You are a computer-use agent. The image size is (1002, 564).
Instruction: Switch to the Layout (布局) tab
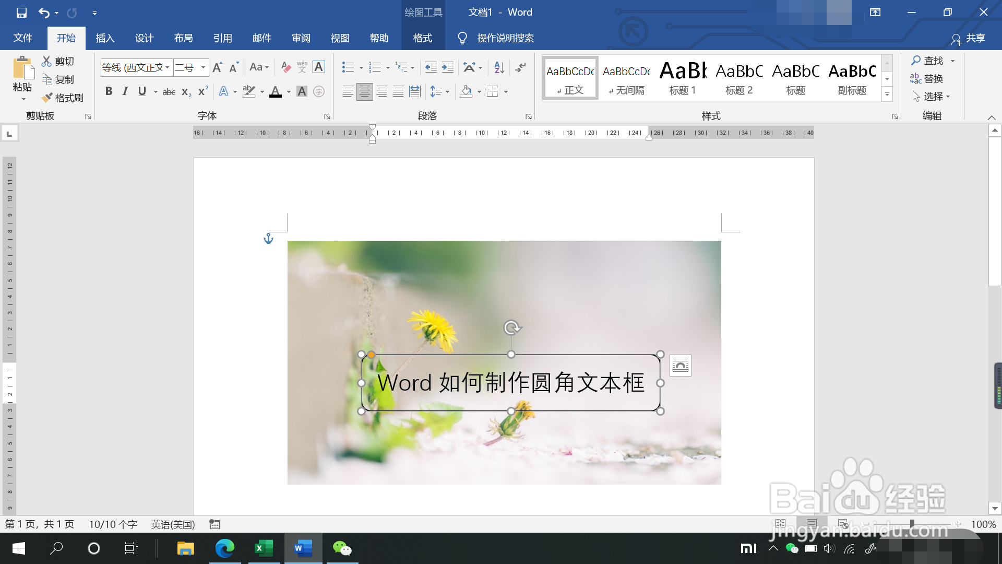tap(183, 38)
